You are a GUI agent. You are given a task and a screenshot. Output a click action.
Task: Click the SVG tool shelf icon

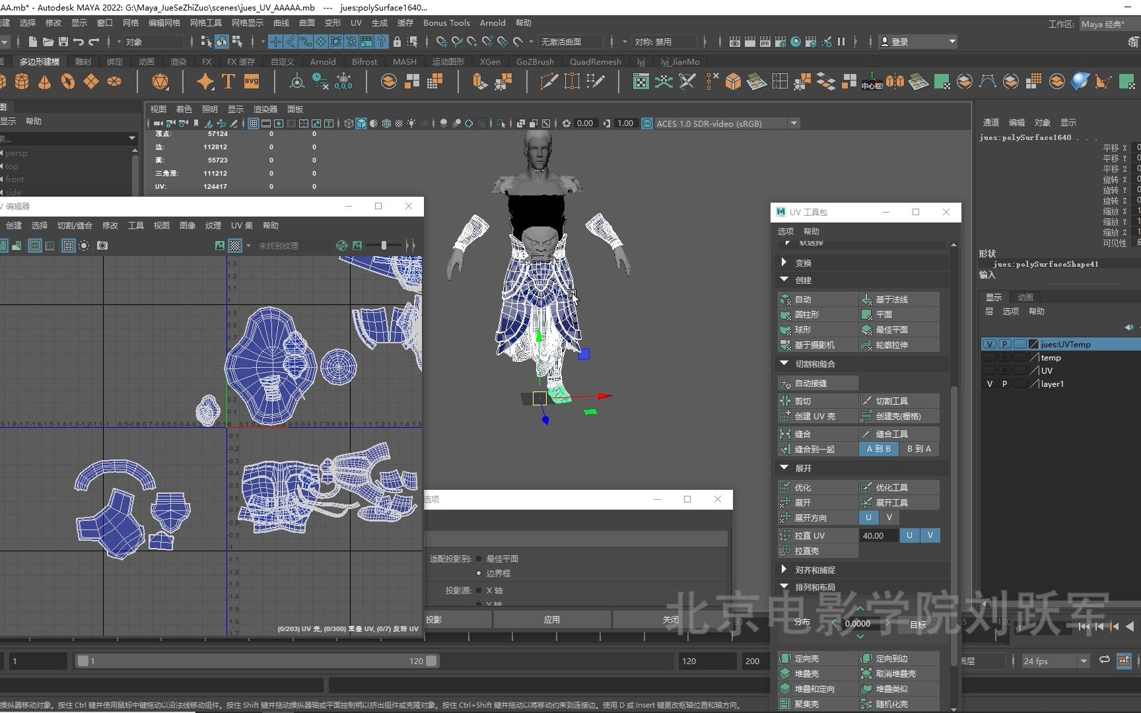[252, 81]
